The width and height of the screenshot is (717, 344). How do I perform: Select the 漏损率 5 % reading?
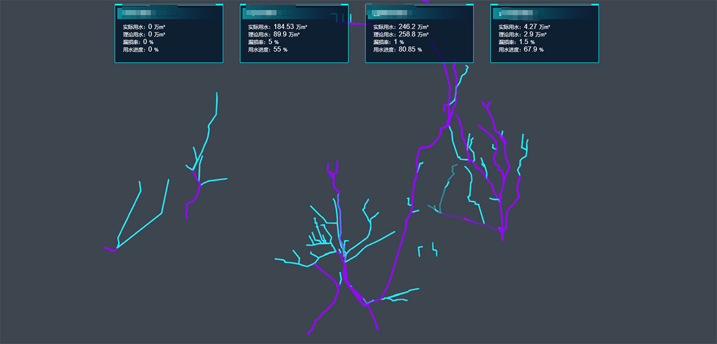(x=265, y=42)
